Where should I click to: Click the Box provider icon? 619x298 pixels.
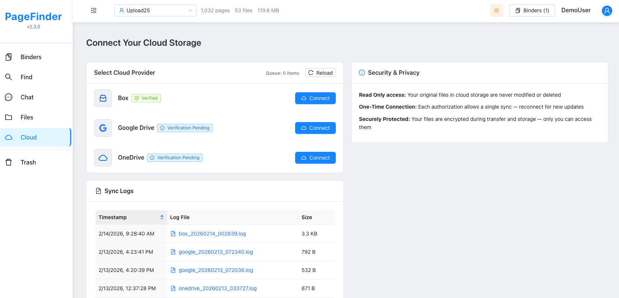(x=103, y=98)
